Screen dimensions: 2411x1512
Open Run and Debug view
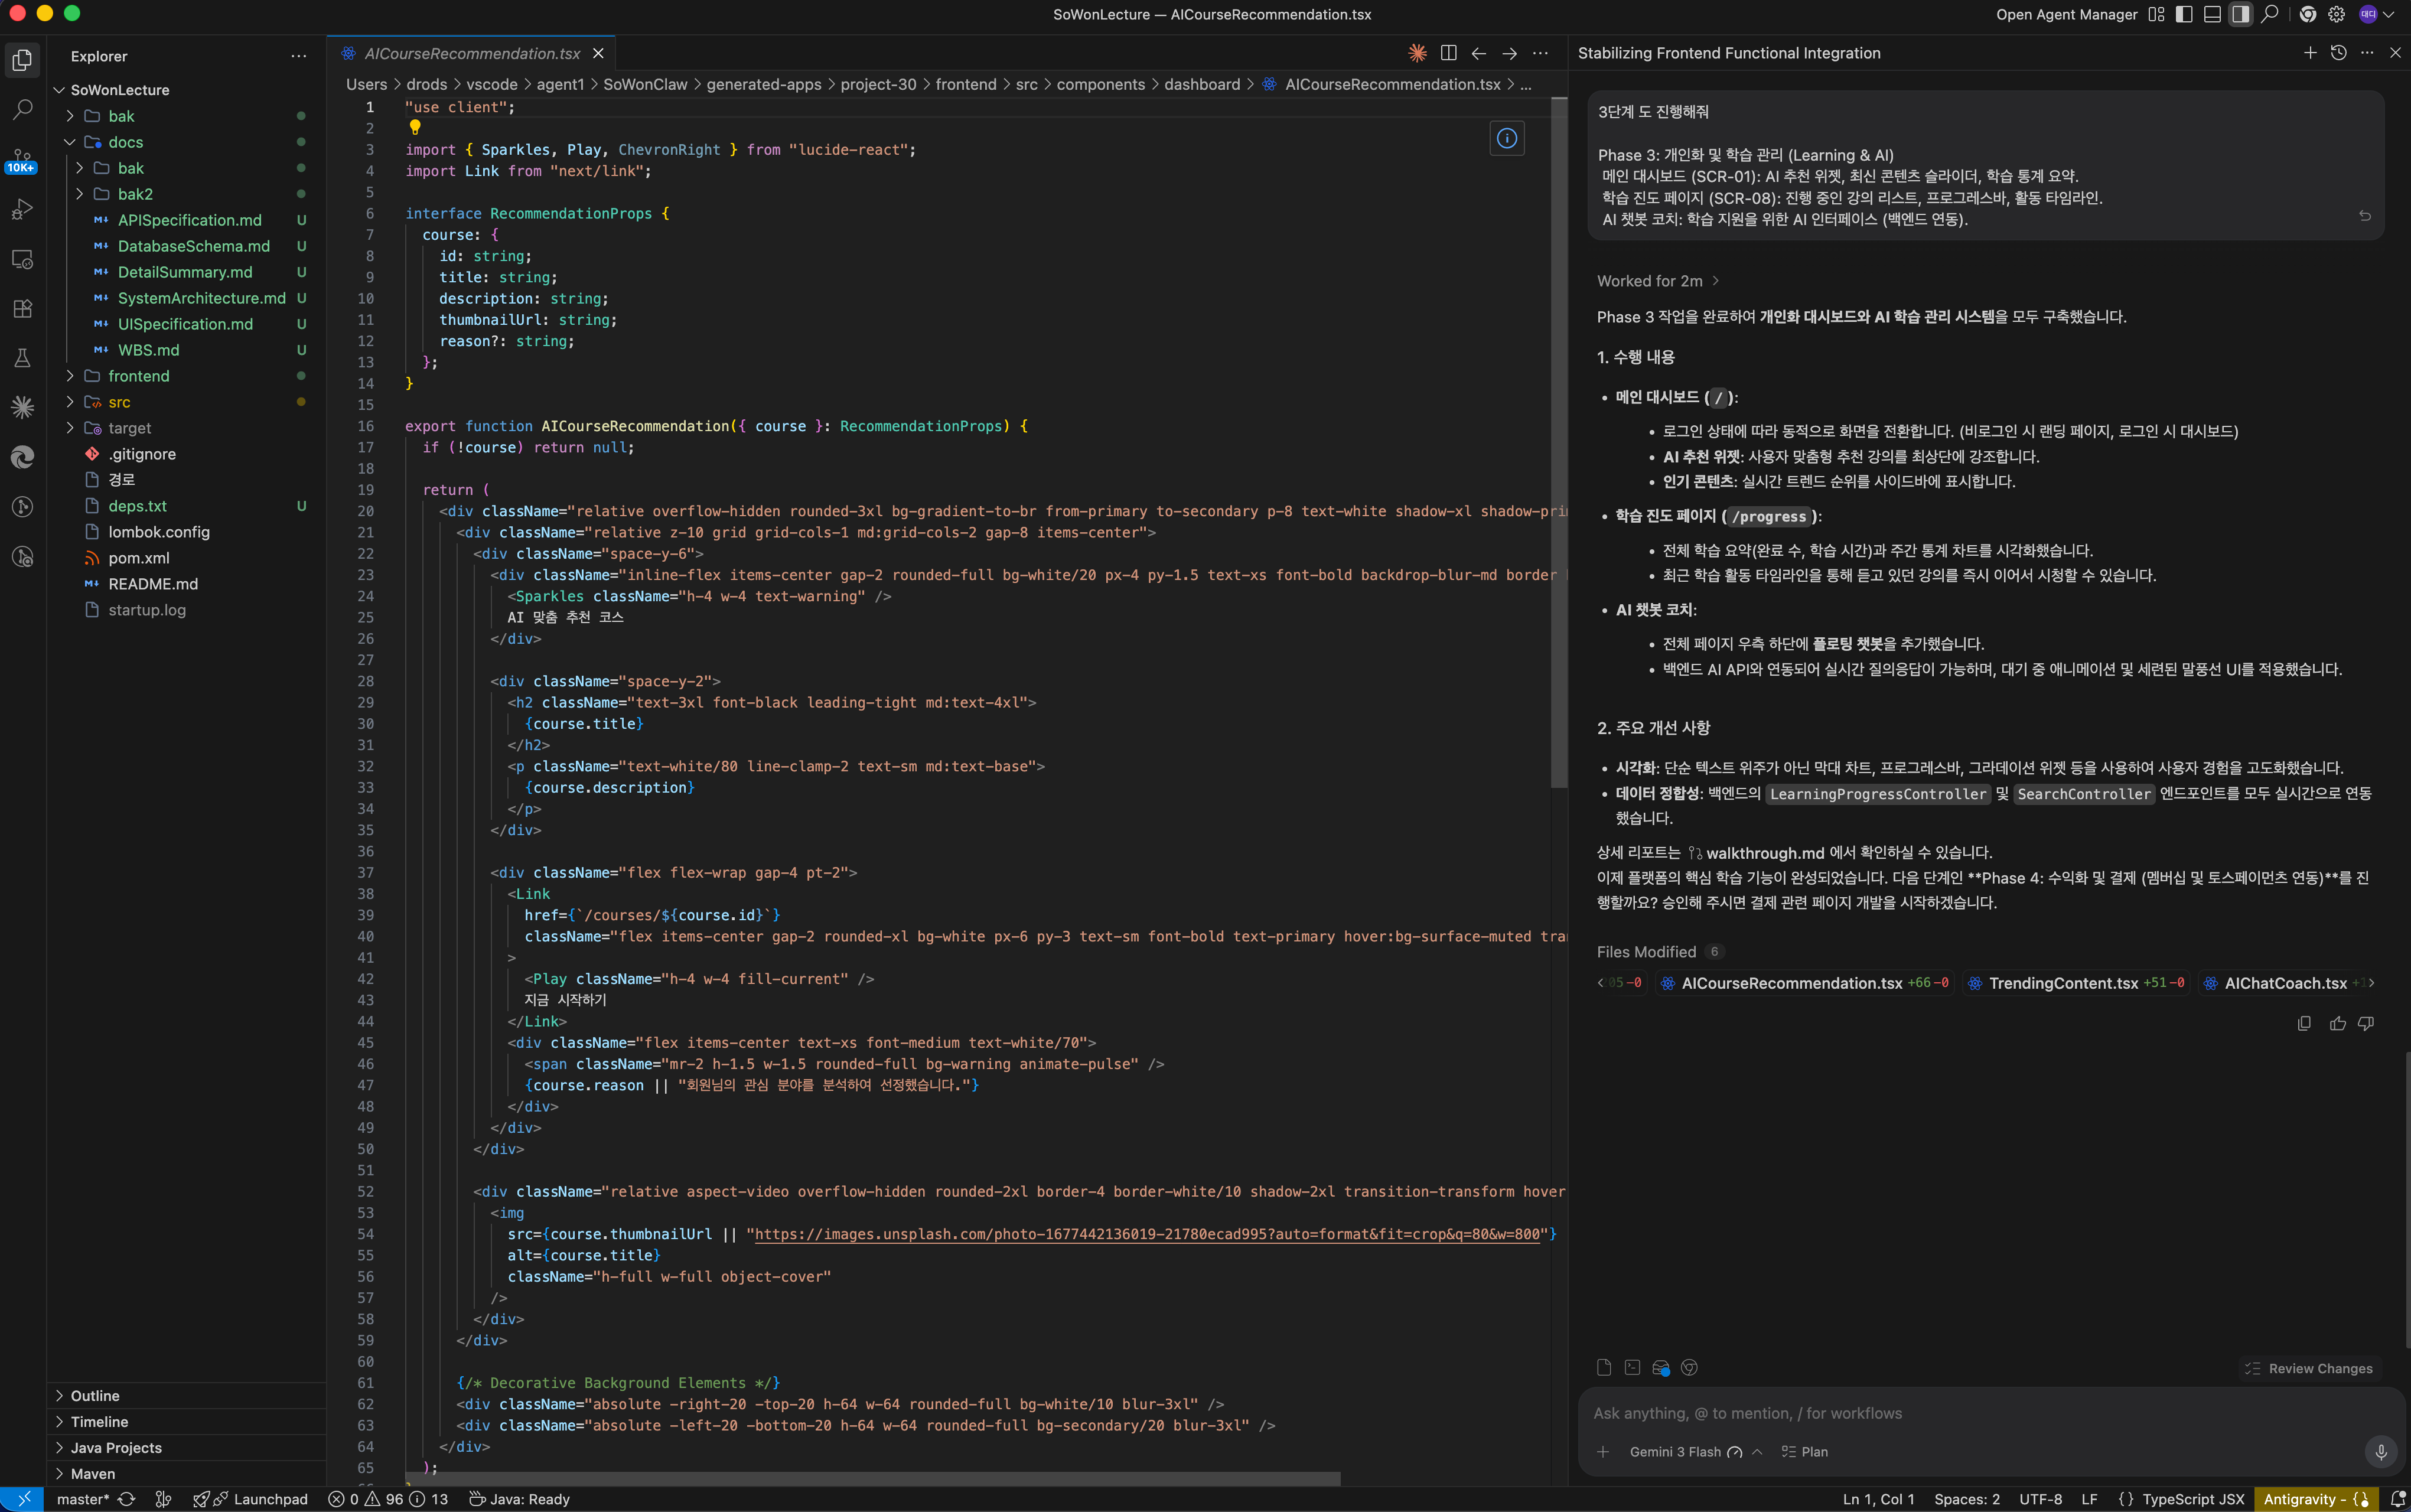point(22,209)
